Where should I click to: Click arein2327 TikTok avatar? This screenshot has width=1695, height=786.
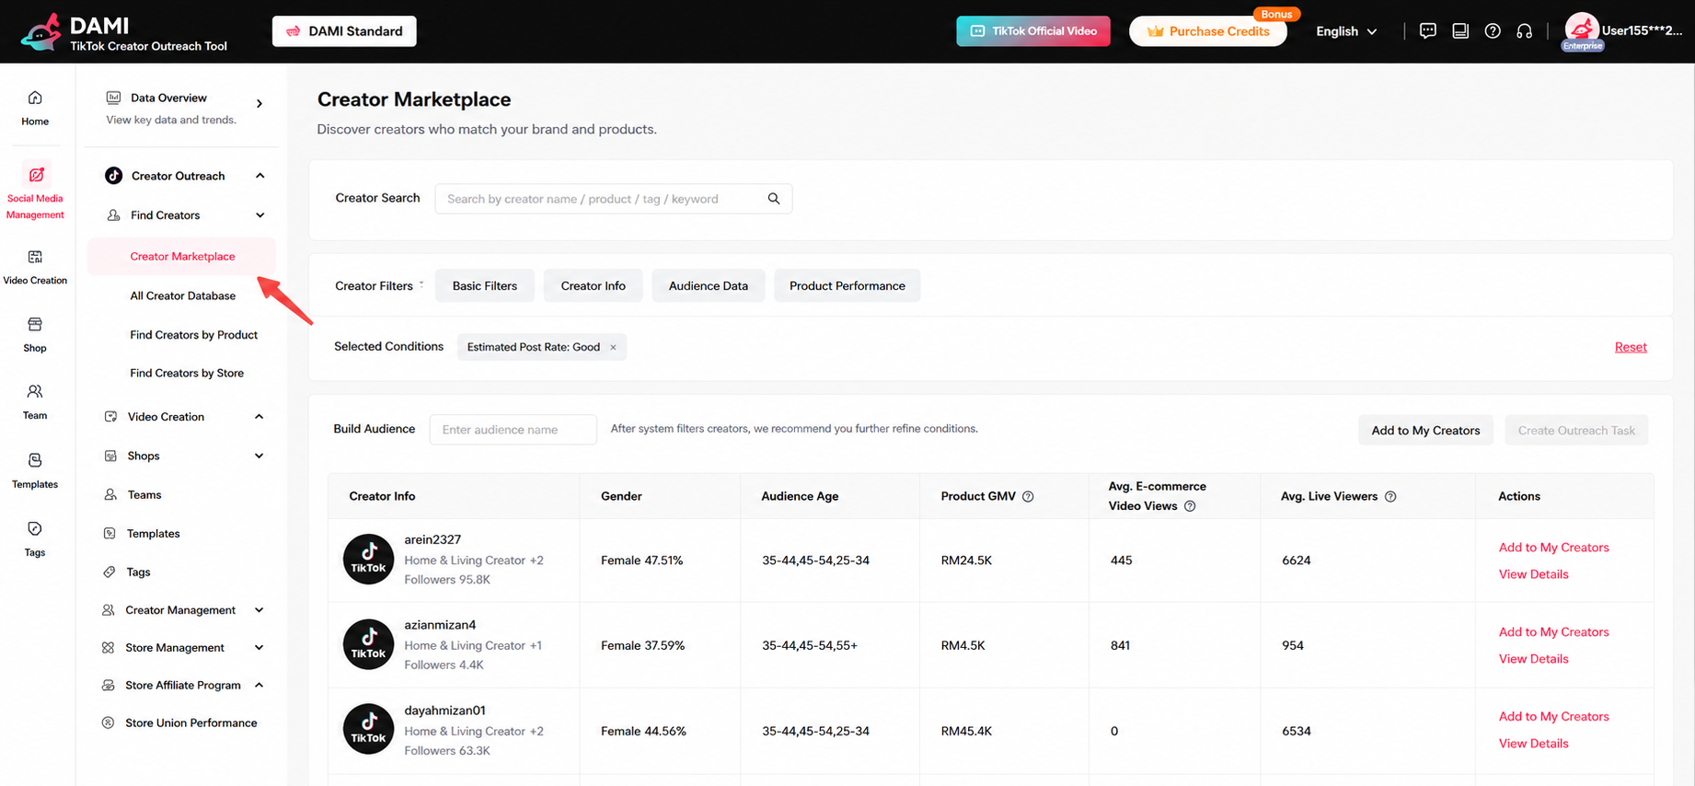368,560
